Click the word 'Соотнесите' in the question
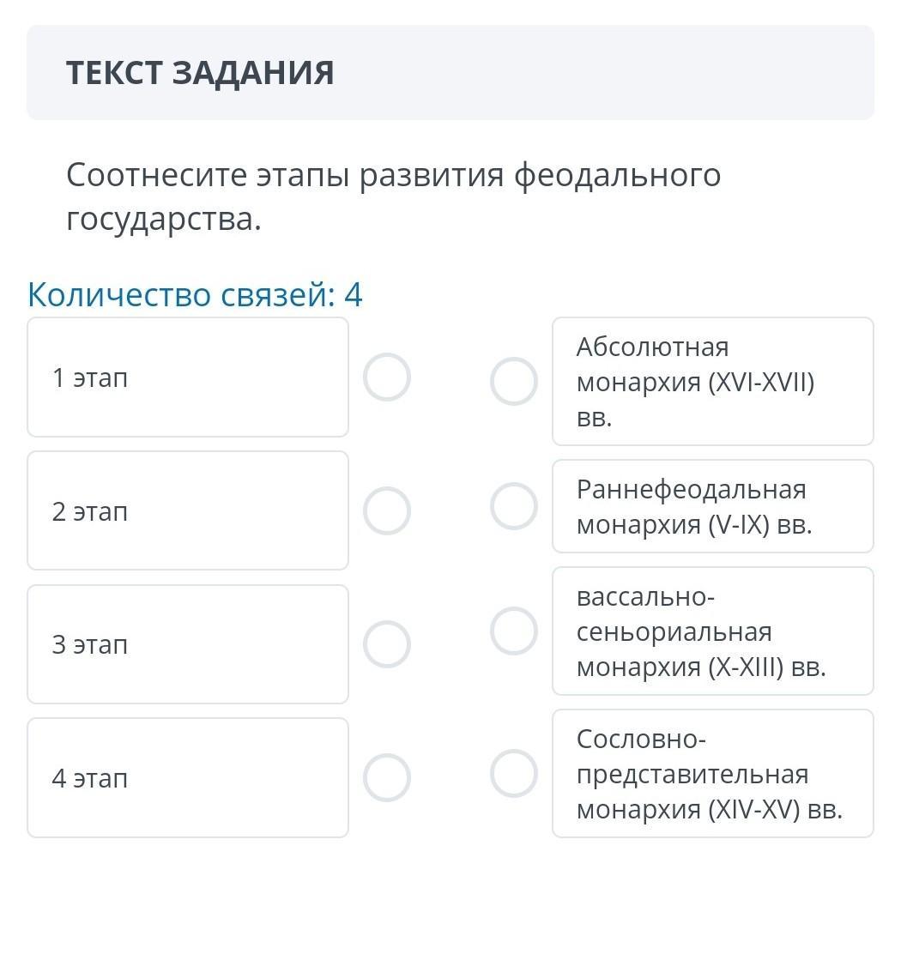Screen dimensions: 913x954 154,176
